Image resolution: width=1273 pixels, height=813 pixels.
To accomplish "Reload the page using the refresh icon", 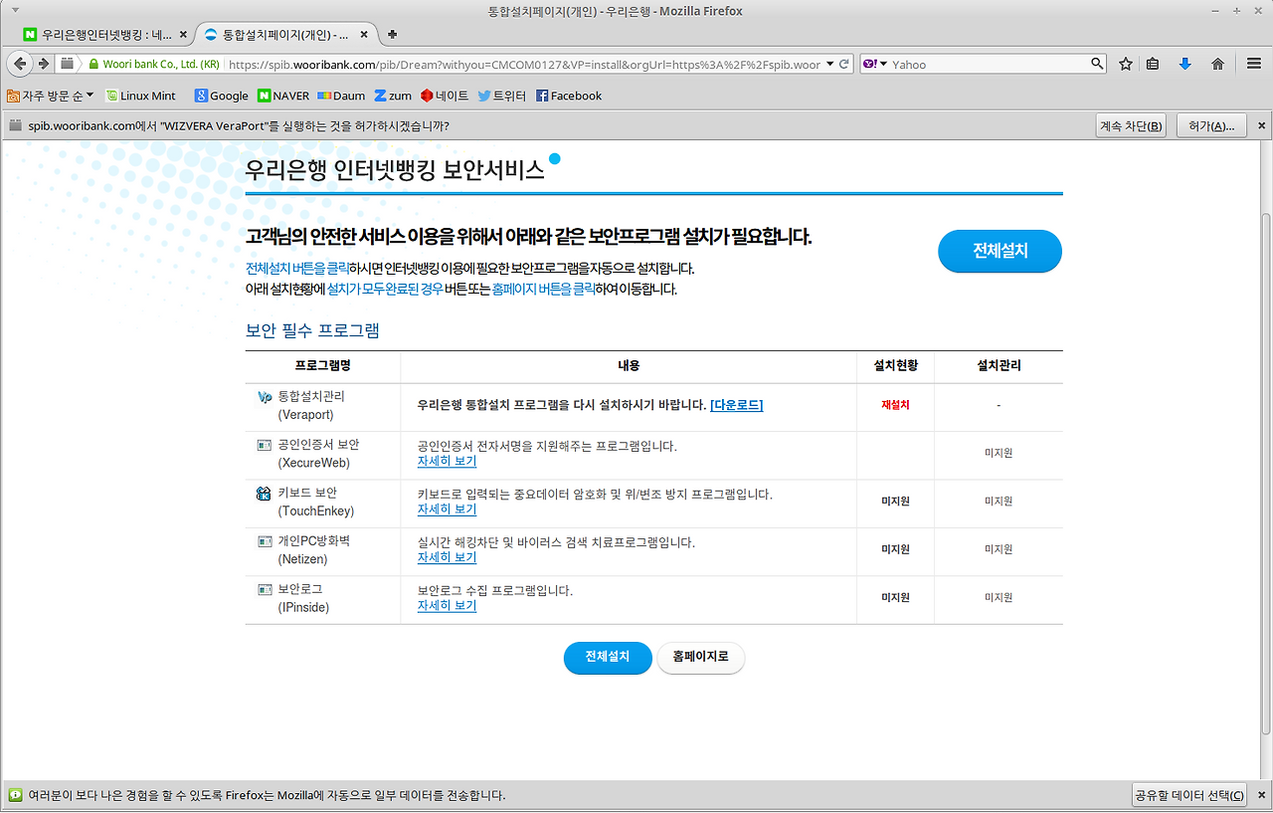I will click(x=844, y=64).
